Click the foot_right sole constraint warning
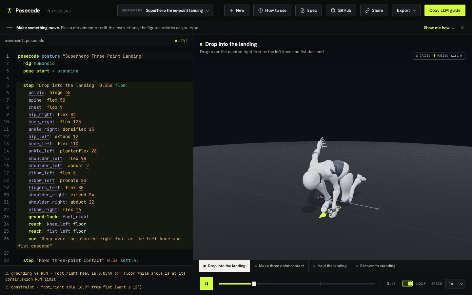 pos(74,287)
